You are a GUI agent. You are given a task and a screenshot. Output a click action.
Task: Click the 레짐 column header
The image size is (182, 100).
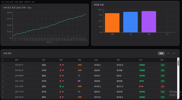(79, 60)
